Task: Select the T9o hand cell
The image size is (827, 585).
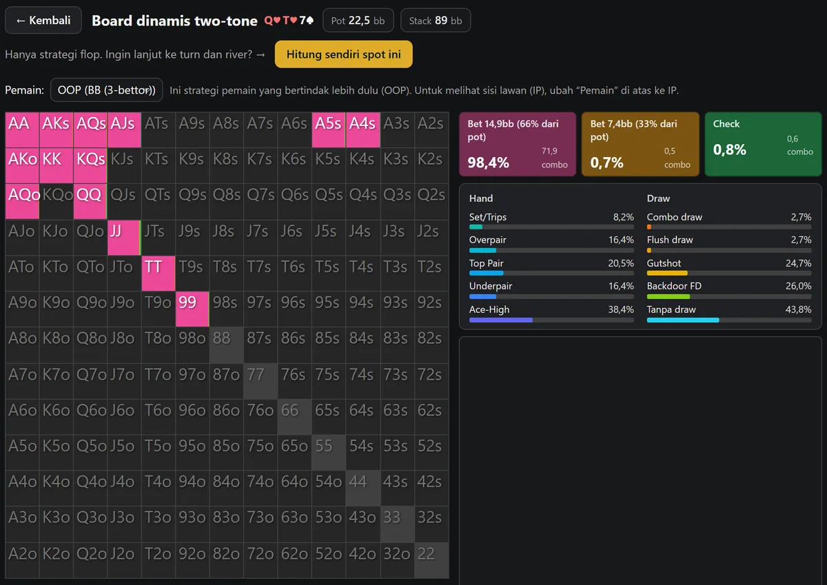Action: (x=159, y=309)
